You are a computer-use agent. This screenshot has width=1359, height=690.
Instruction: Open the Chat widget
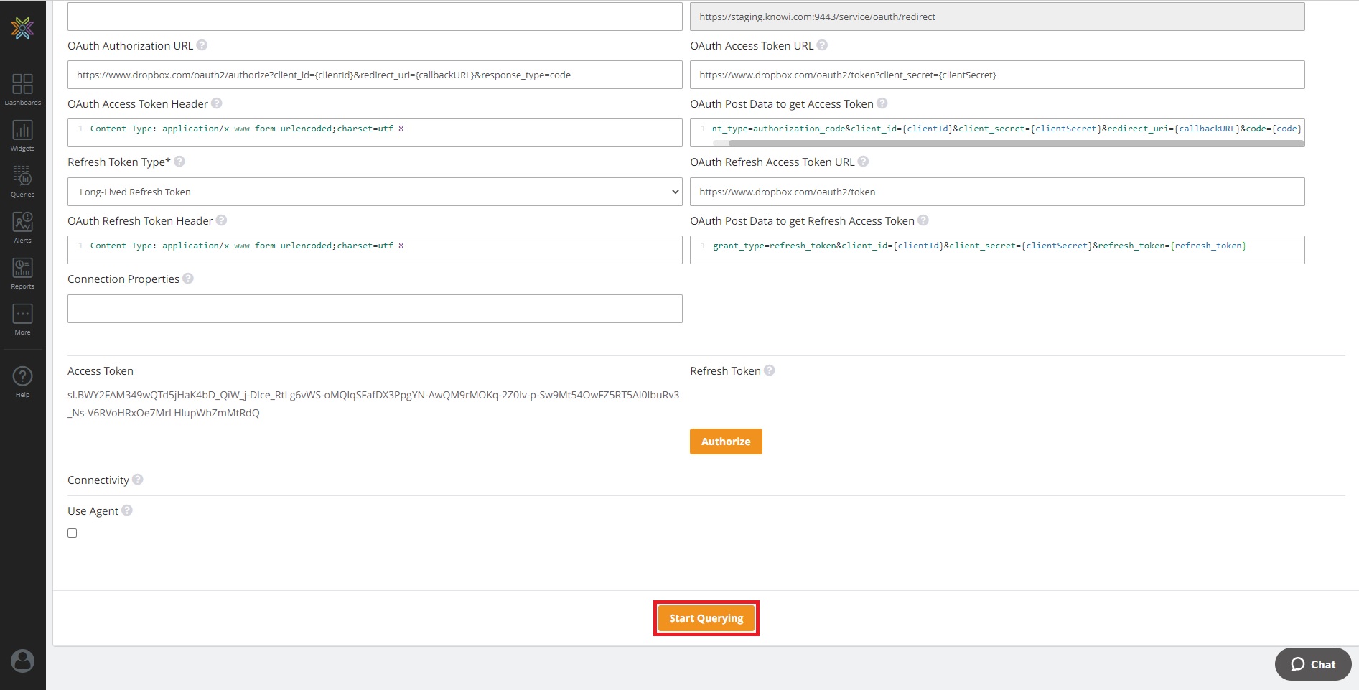tap(1313, 664)
